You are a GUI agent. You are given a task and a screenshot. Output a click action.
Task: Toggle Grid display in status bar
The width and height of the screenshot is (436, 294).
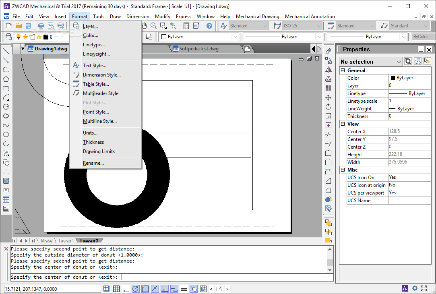coord(116,289)
